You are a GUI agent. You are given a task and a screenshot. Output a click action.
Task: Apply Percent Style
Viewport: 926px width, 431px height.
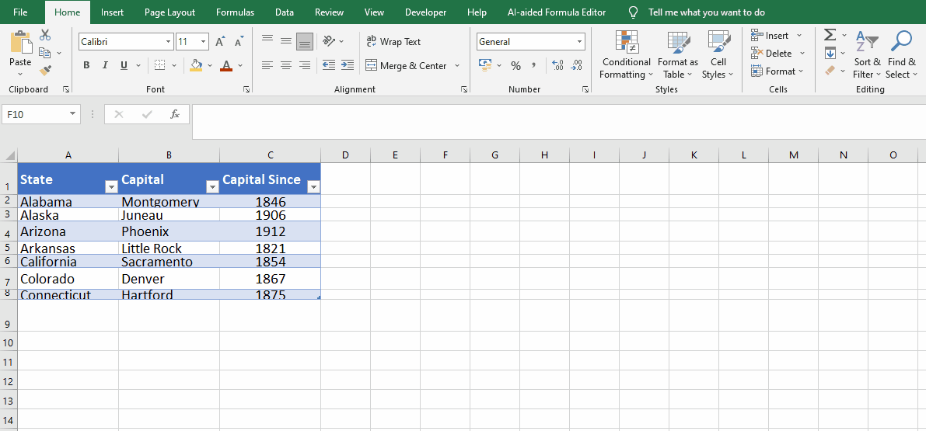[515, 65]
